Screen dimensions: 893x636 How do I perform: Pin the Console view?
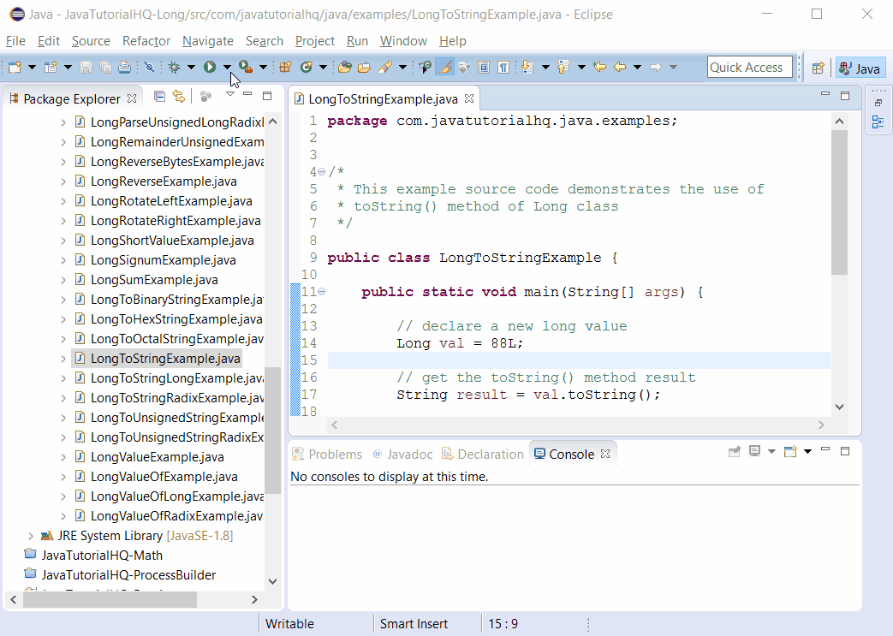coord(735,453)
